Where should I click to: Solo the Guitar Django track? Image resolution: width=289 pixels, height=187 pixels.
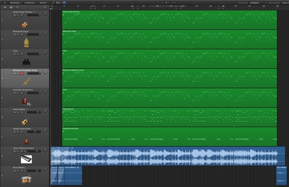[x=18, y=112]
